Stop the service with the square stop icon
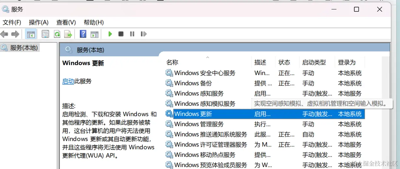The height and width of the screenshot is (169, 400). coord(121,34)
